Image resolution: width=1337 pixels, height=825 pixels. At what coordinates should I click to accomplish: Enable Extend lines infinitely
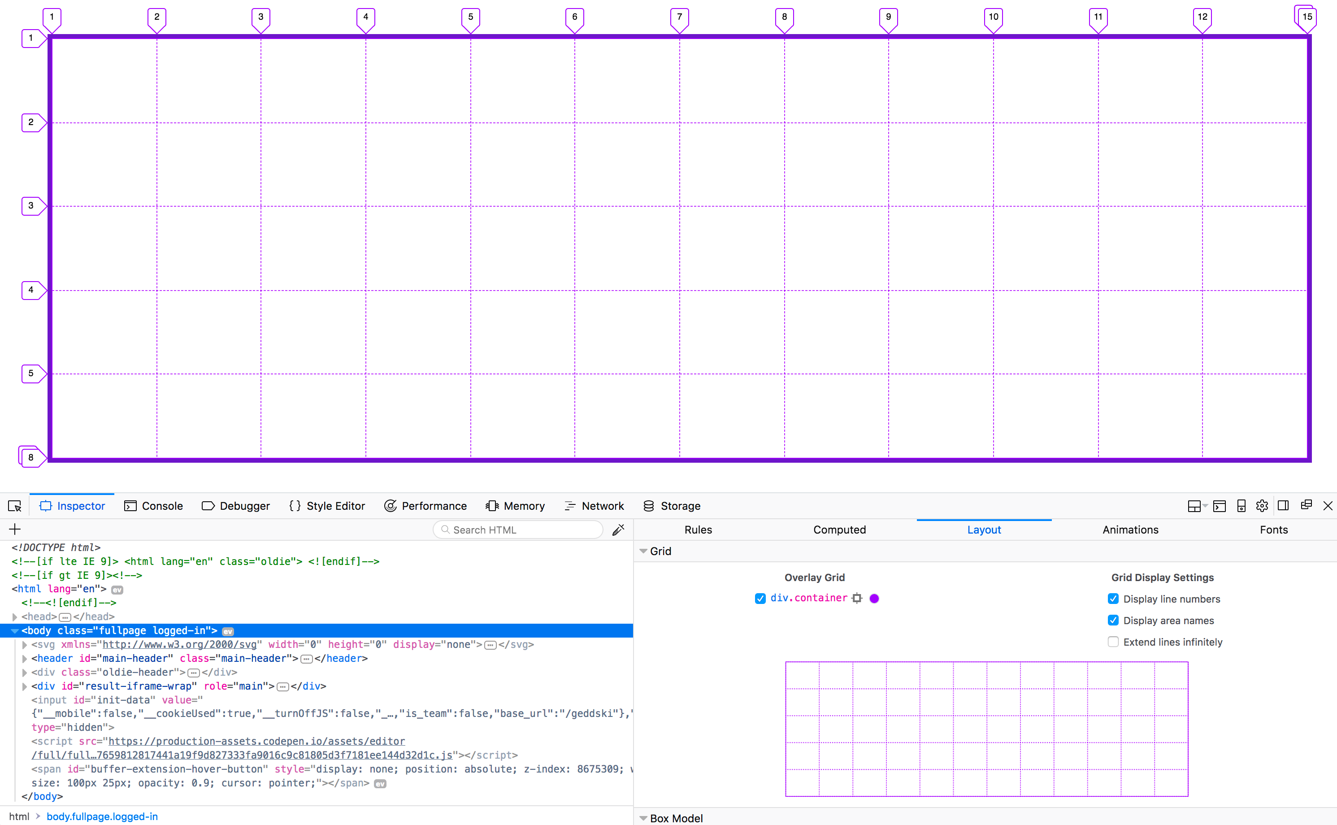click(x=1113, y=642)
